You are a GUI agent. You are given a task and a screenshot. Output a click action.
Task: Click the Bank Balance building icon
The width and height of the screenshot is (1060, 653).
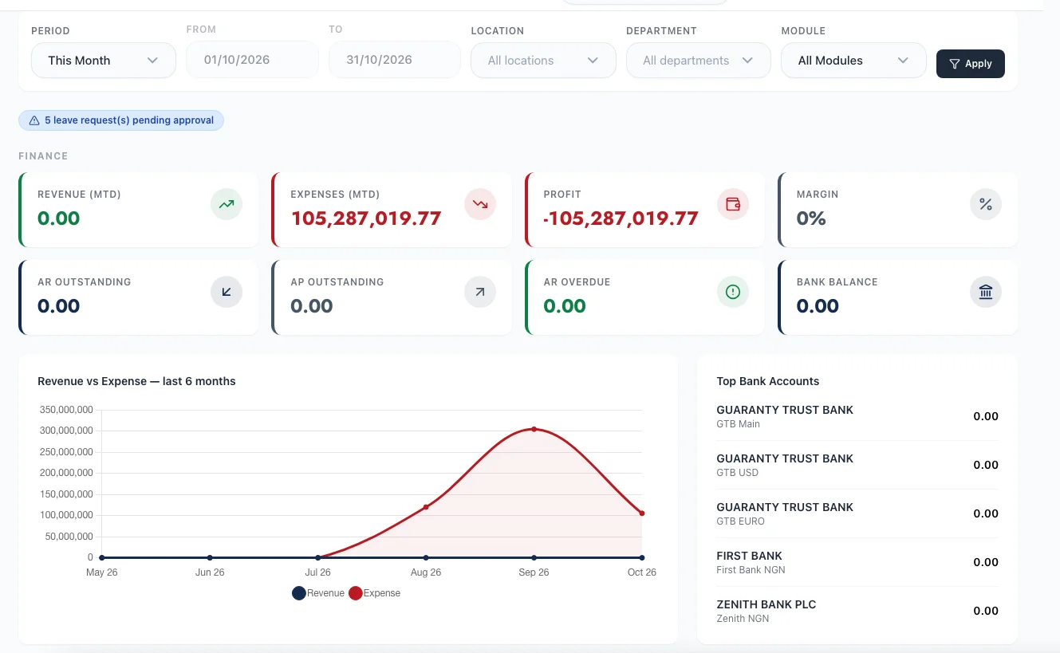point(986,293)
